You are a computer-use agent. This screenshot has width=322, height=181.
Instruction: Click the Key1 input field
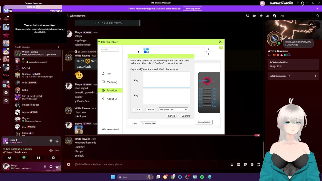(x=167, y=80)
